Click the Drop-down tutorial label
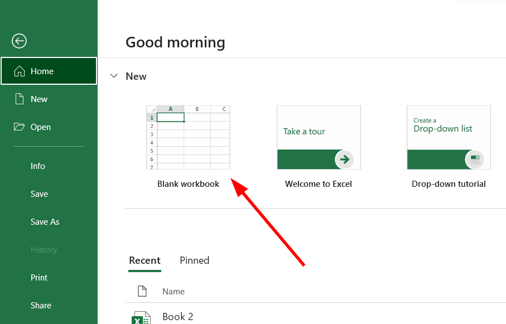 pos(449,184)
